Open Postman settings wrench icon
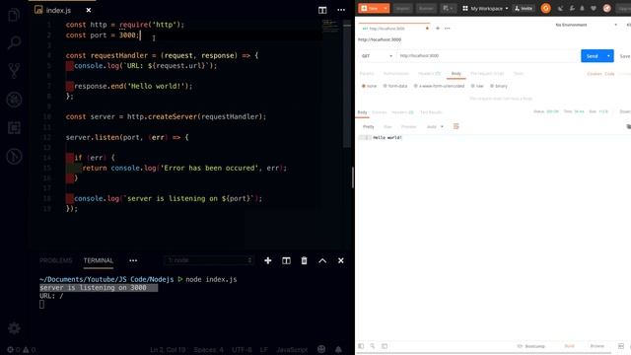631x355 pixels. 572,8
